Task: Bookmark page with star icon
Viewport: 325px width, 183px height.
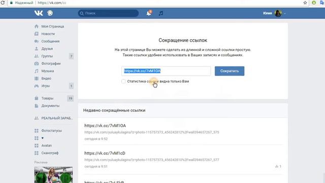Action: [x=305, y=3]
